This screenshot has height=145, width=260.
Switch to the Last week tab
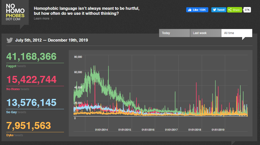pos(206,33)
